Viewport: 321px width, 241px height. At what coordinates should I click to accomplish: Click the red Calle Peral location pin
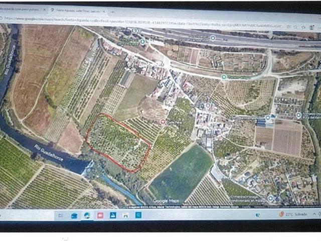tap(163, 122)
